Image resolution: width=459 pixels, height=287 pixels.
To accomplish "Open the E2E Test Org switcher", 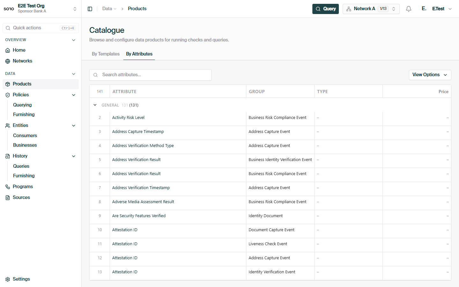I will 40,9.
